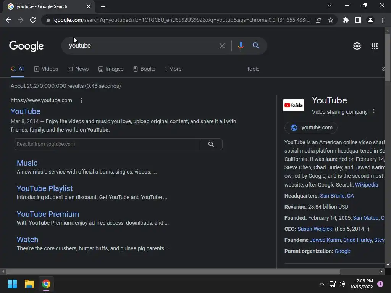This screenshot has width=391, height=293.
Task: Clear the search box with the X
Action: pyautogui.click(x=222, y=46)
